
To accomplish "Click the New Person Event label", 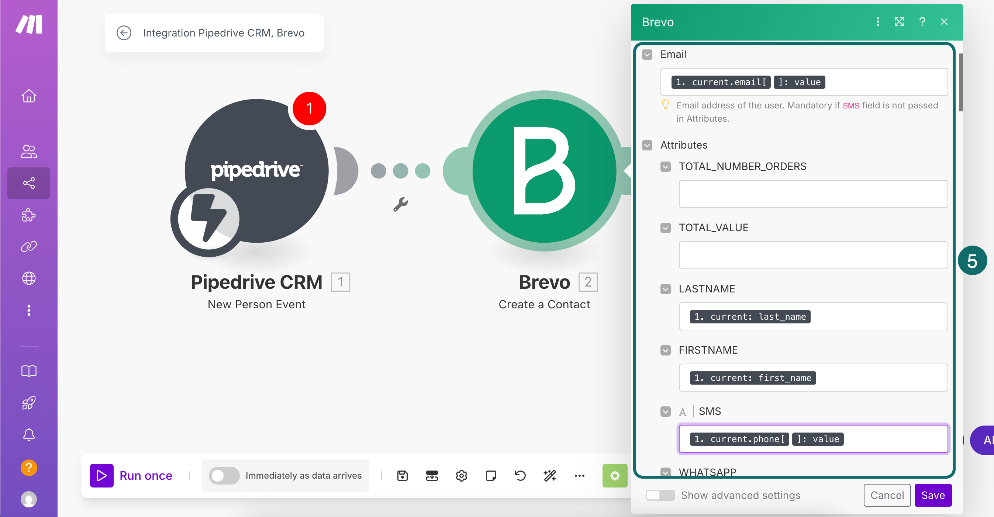I will 256,305.
